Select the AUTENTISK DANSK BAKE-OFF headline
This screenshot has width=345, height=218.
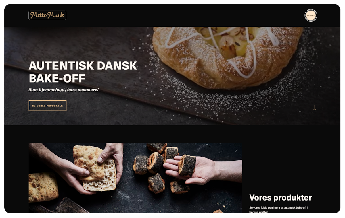pos(83,72)
